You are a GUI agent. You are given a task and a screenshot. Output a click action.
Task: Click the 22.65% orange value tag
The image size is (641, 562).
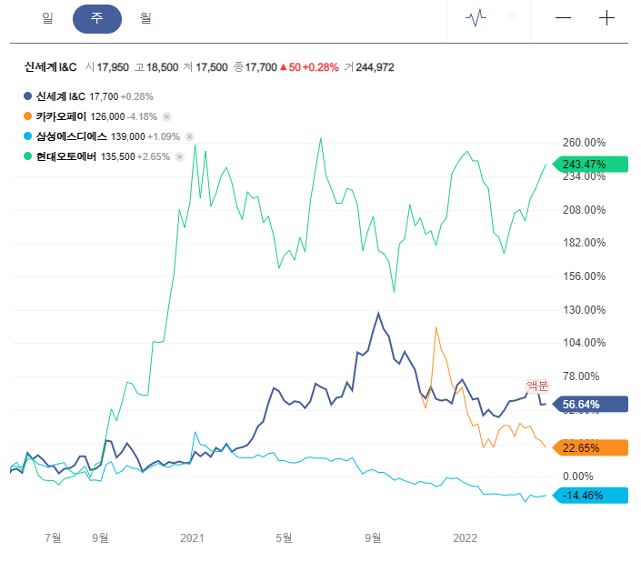pos(590,448)
